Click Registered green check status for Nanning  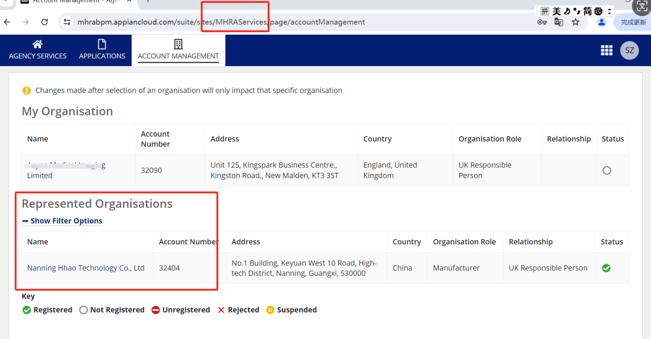[606, 268]
